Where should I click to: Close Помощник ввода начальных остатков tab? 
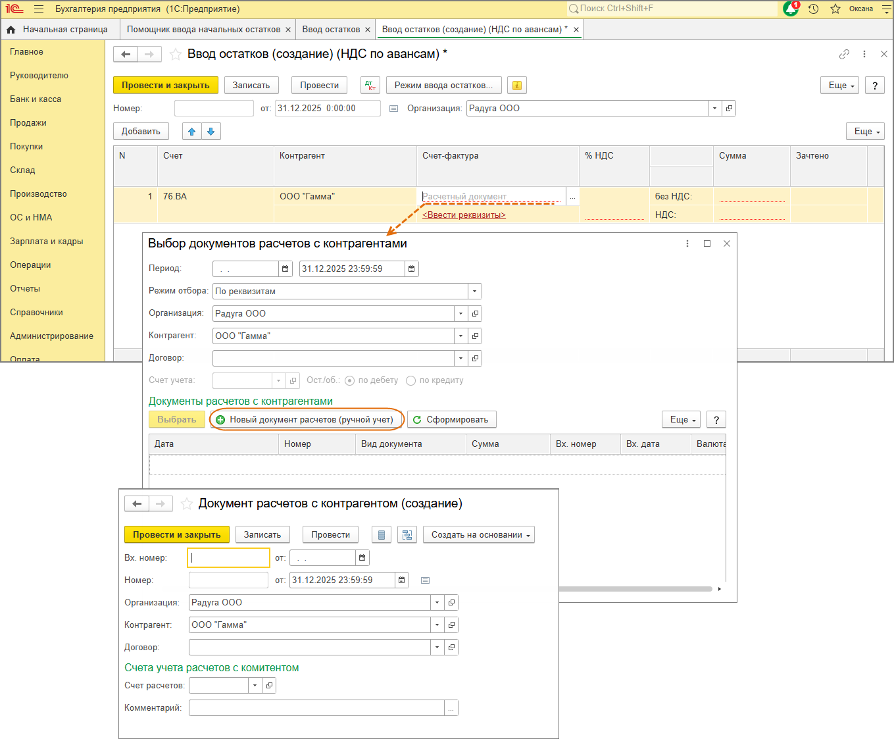tap(288, 30)
